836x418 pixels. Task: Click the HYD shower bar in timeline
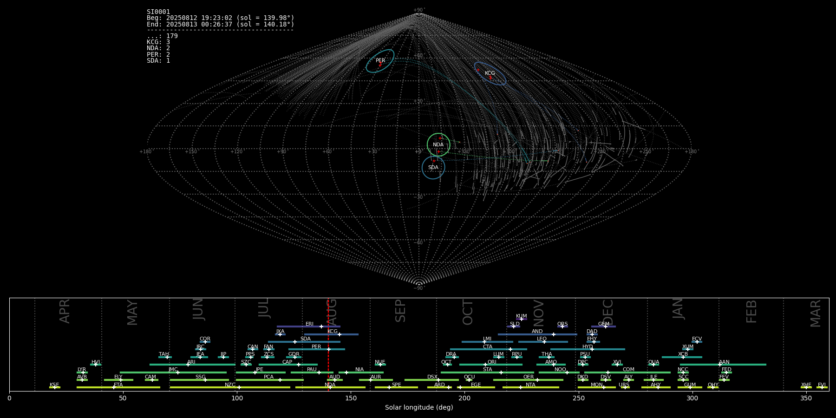point(588,349)
